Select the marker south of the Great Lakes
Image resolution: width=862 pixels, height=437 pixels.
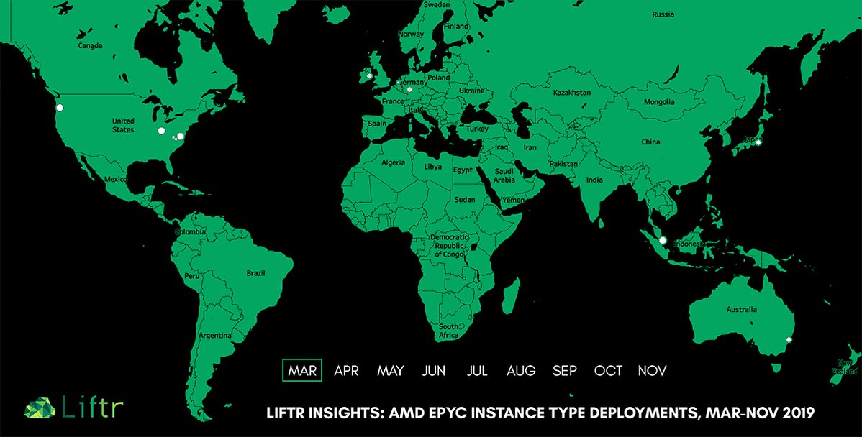[162, 131]
